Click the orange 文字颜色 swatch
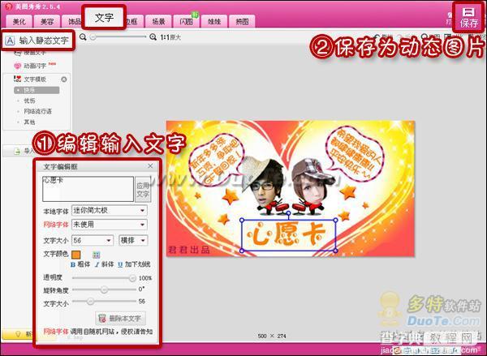 click(76, 255)
